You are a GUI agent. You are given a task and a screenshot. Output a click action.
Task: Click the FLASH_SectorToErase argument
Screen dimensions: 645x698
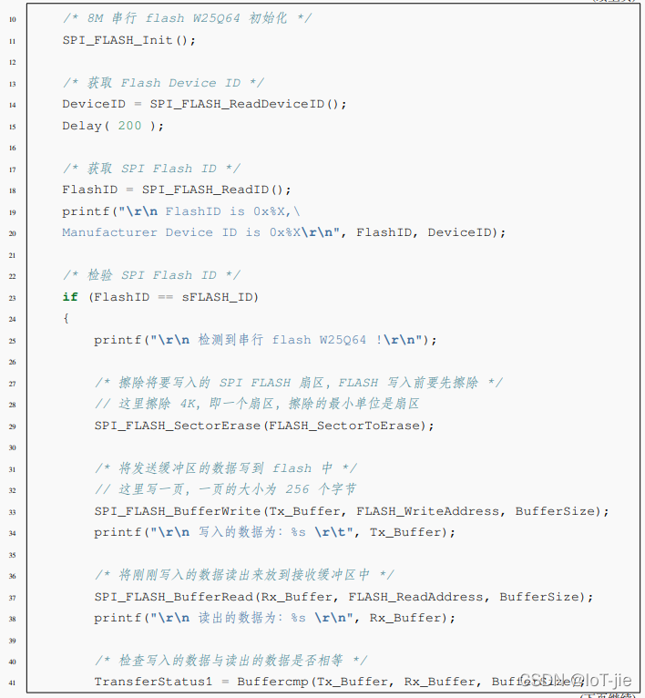click(352, 426)
